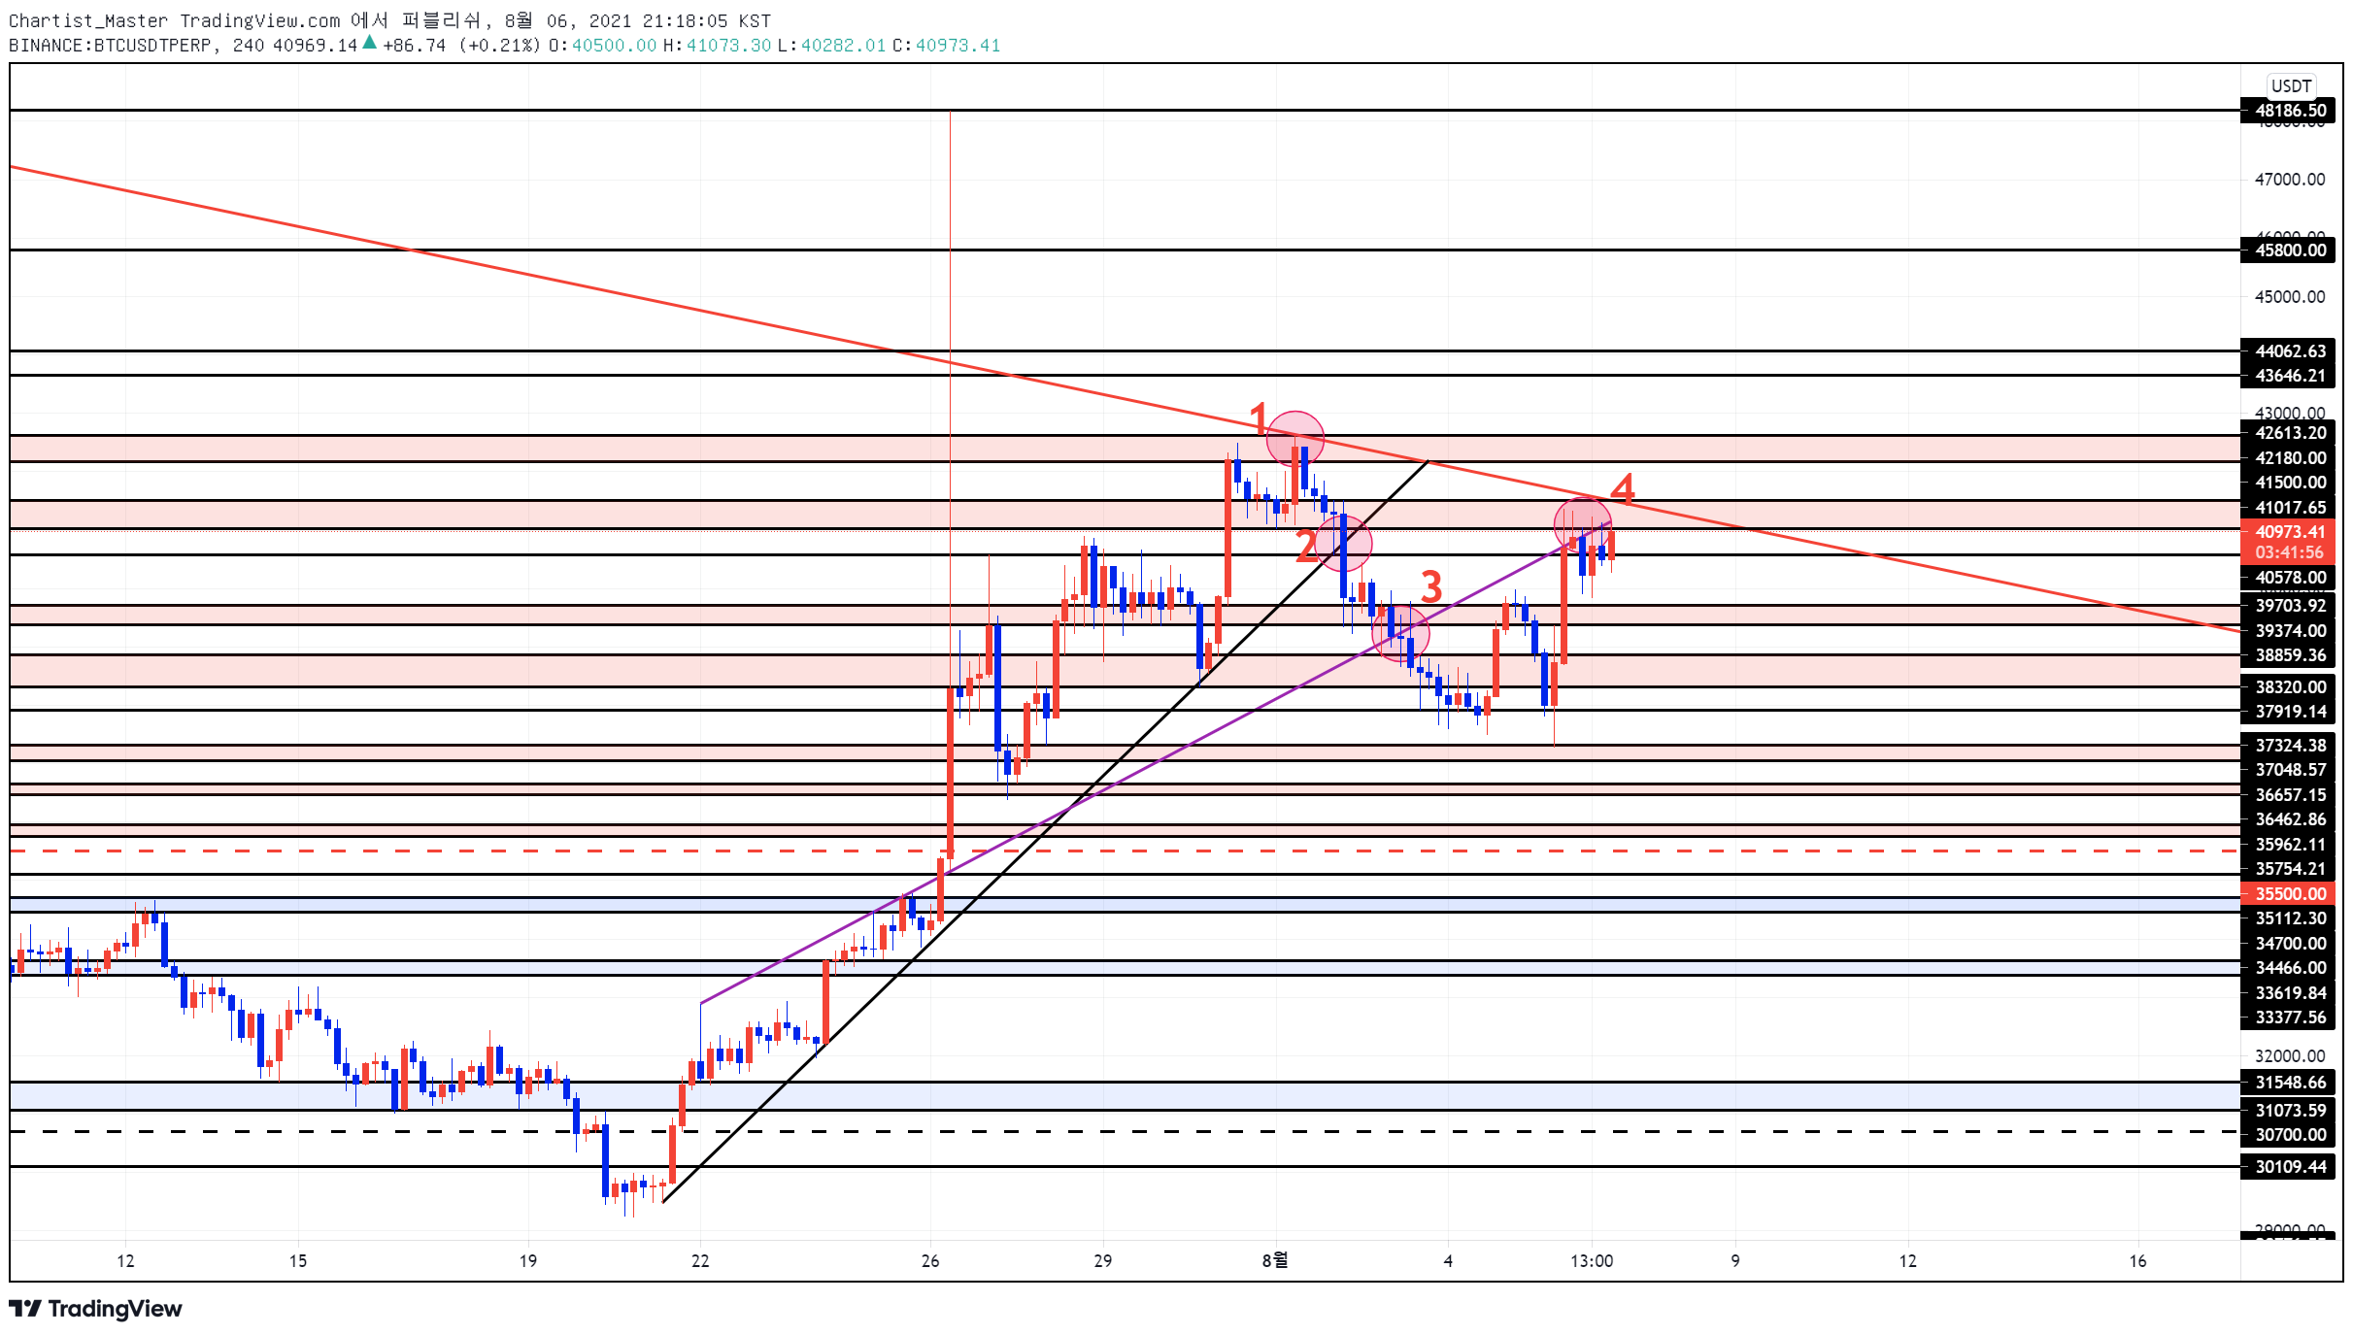Click the BINANCE:BTCUSDTPERP symbol text

tap(112, 45)
